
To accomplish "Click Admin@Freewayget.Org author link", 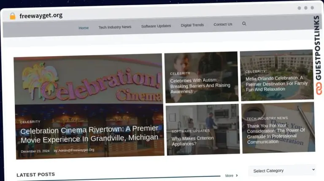I will click(76, 150).
